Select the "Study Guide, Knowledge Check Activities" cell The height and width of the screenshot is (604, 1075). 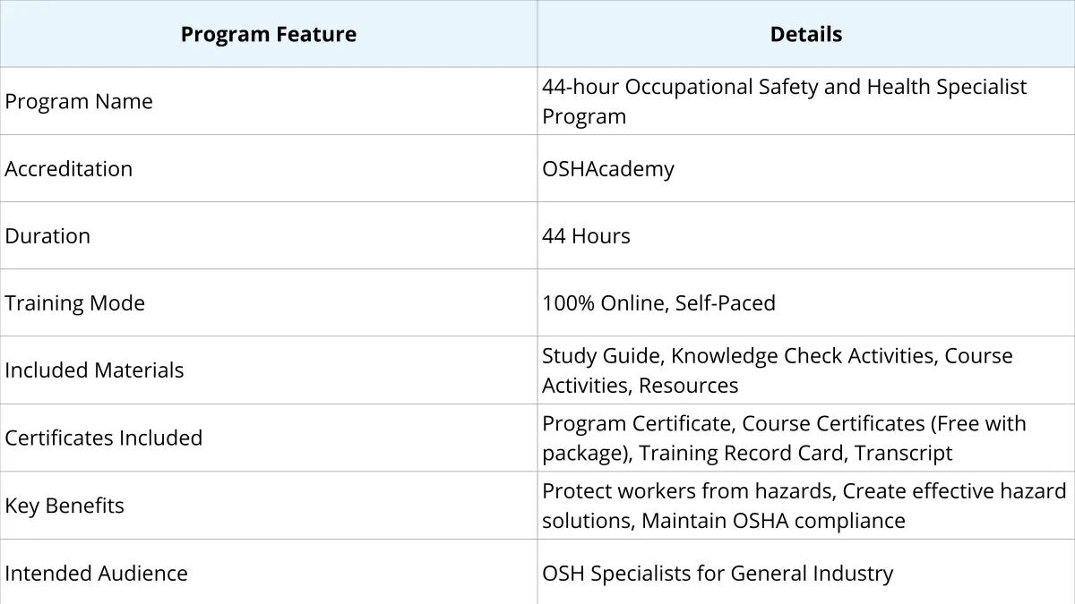tap(806, 370)
